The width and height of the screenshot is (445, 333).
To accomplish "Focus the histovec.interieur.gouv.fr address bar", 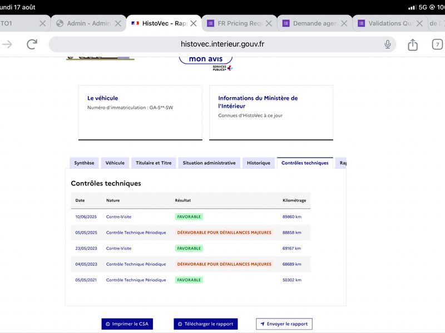I will click(x=222, y=44).
